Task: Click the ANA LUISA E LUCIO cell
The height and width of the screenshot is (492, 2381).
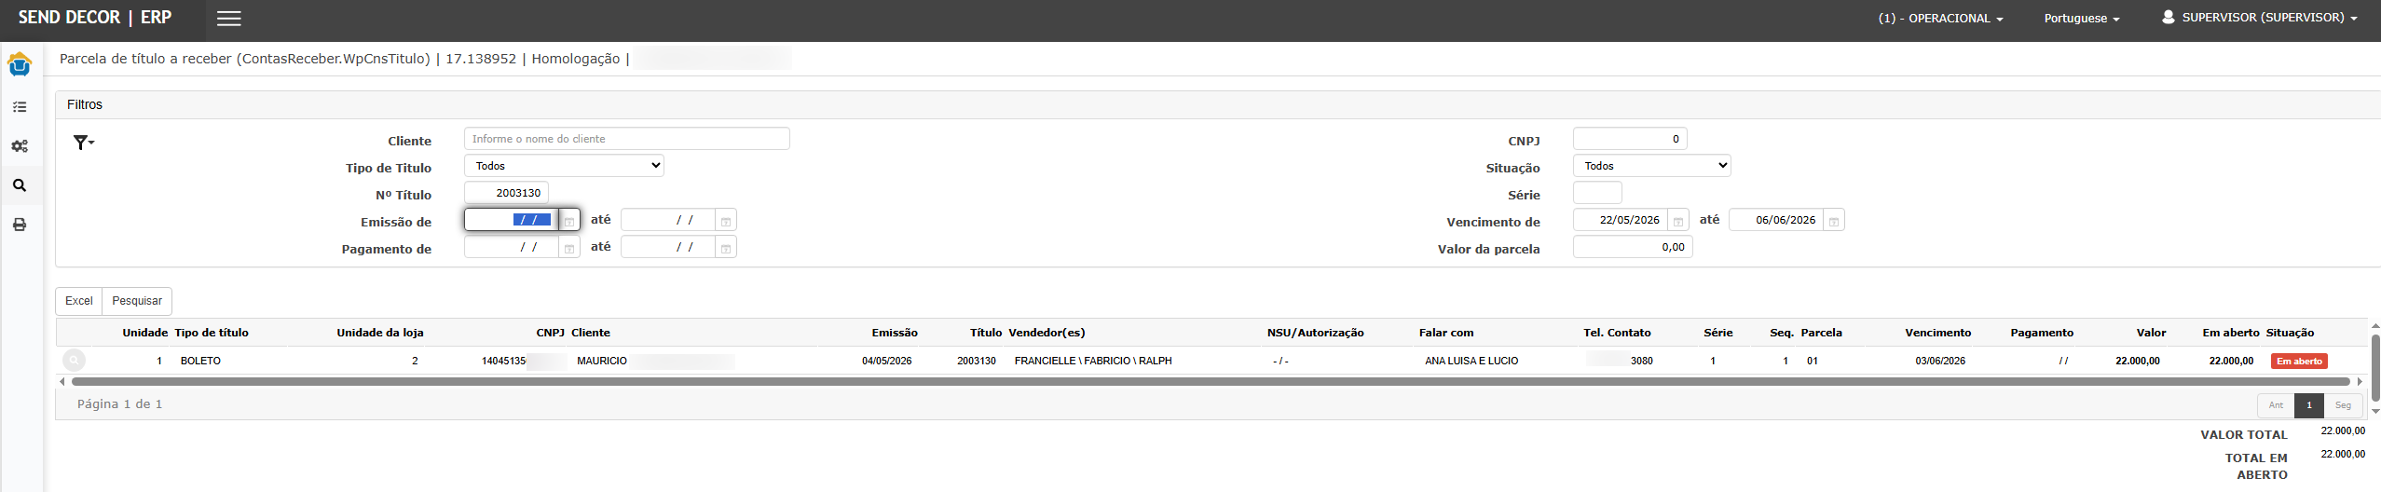Action: 1471,361
